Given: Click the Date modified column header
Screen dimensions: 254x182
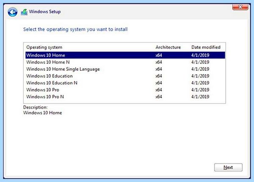Looking at the screenshot, I should pos(206,47).
